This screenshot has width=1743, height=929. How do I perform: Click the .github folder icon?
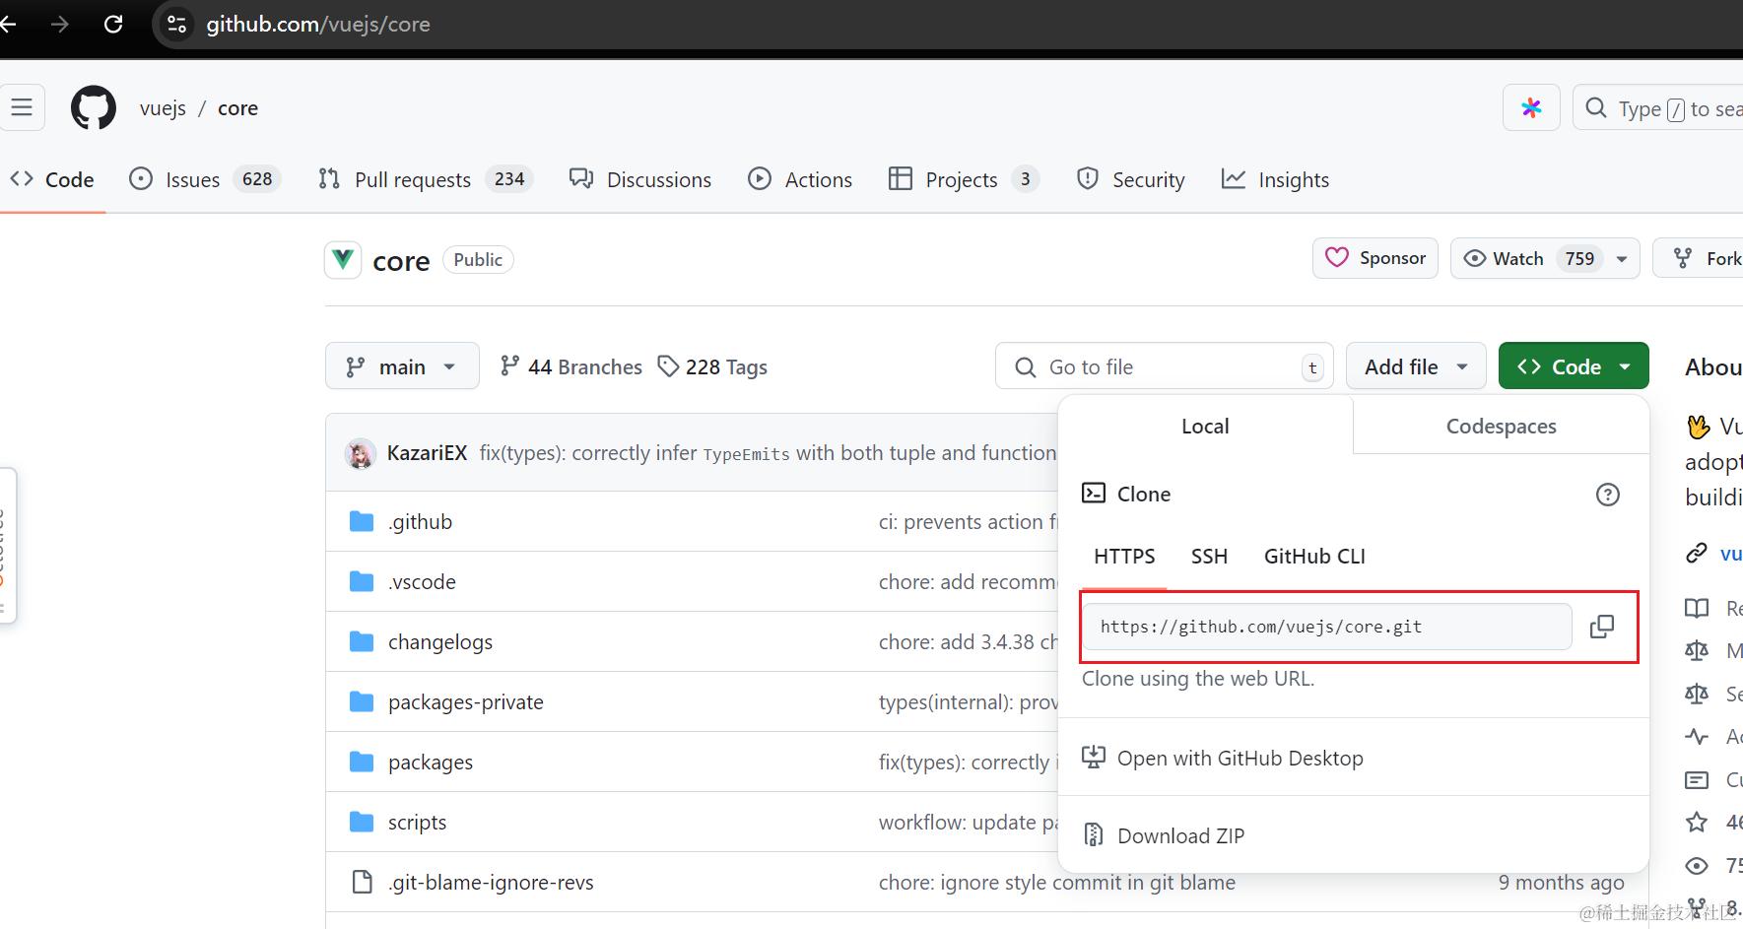point(362,521)
